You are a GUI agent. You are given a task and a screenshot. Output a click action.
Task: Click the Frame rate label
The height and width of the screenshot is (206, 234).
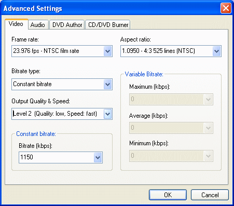coord(25,39)
